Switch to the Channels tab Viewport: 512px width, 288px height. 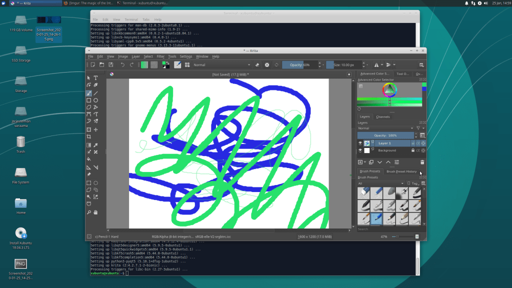click(x=383, y=117)
